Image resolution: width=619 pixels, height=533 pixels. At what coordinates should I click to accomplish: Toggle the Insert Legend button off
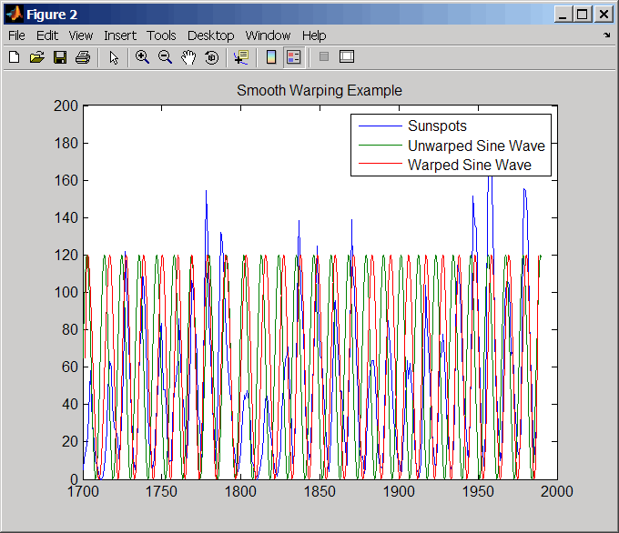tap(293, 57)
